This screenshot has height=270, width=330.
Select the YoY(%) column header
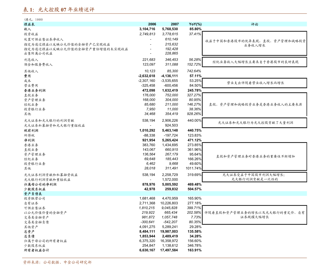coord(195,24)
